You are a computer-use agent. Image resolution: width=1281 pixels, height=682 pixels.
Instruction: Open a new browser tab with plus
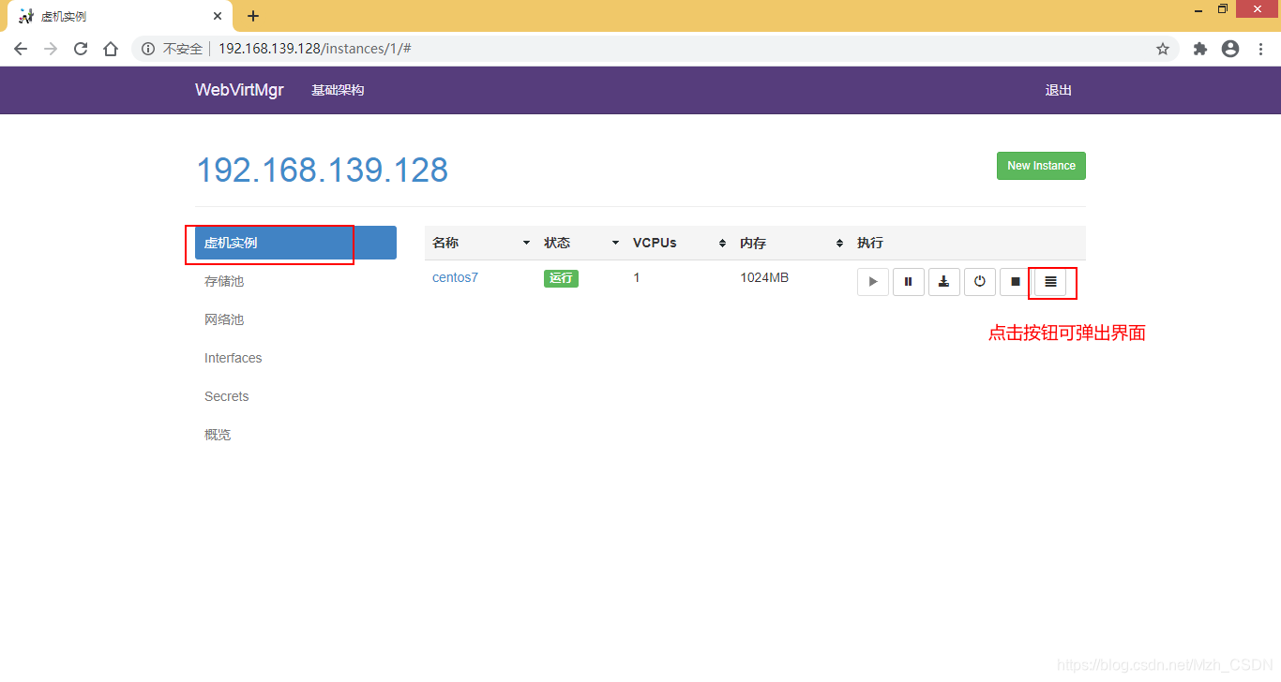pos(253,16)
